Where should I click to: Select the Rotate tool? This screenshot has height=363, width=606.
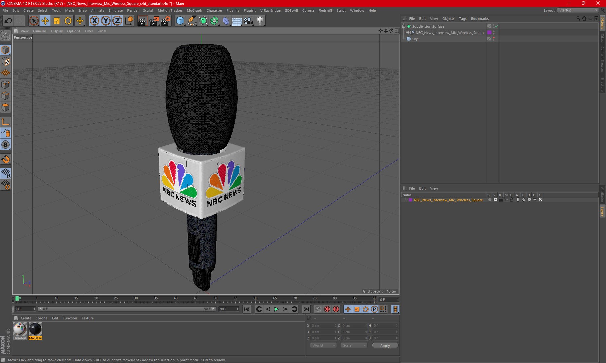point(68,21)
